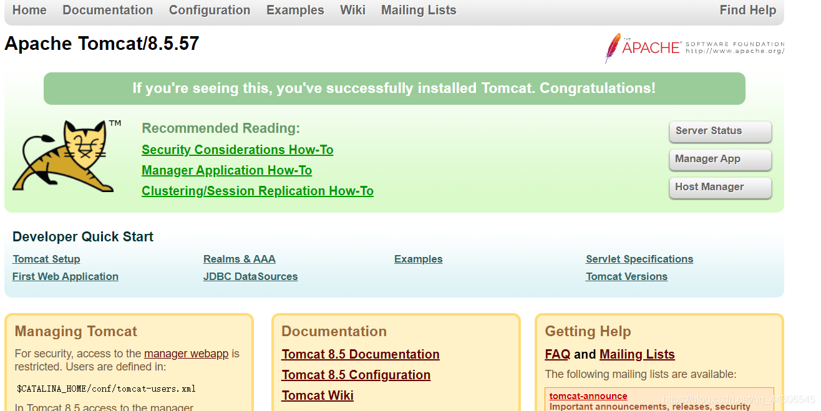Click Find Help in the navigation bar

click(747, 10)
